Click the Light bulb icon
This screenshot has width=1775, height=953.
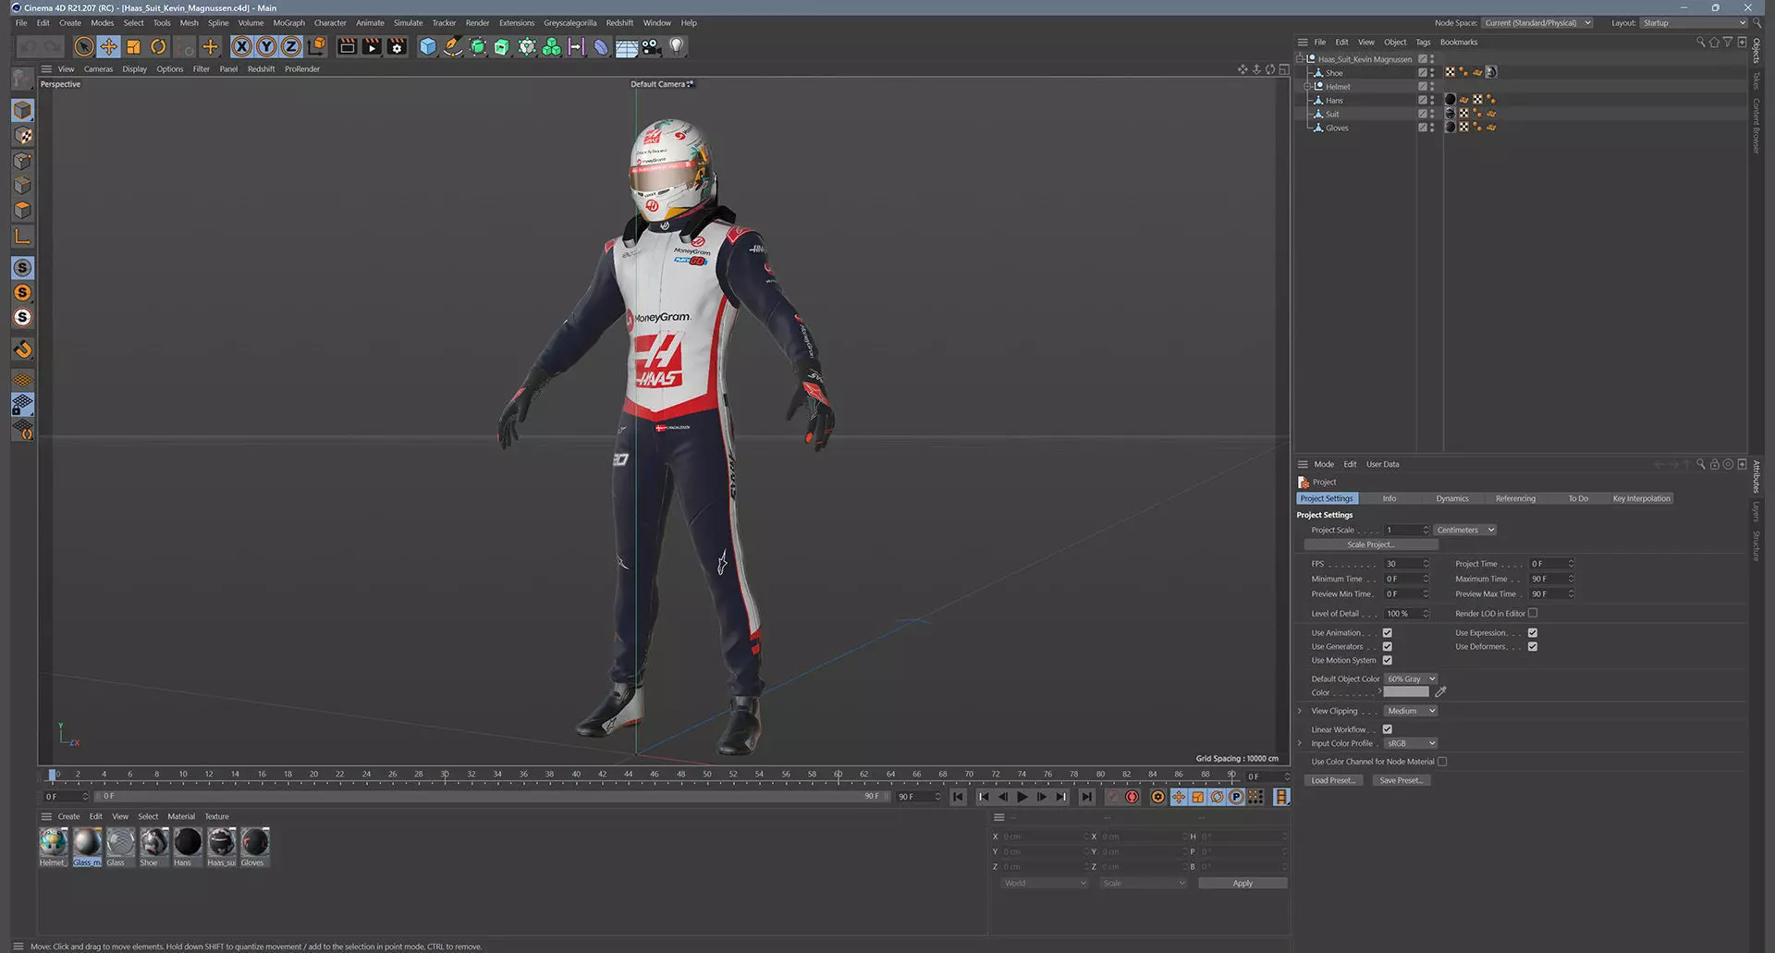coord(677,46)
